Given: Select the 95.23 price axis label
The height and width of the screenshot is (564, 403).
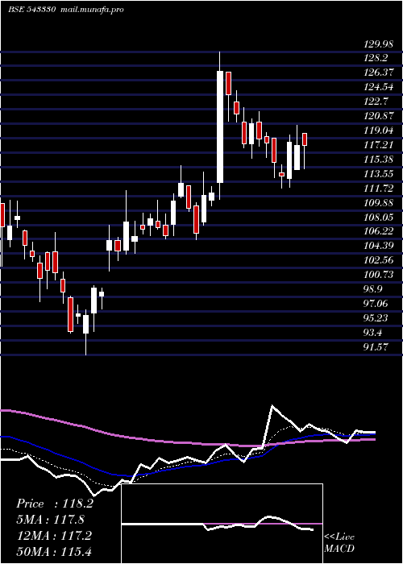Looking at the screenshot, I should (x=376, y=318).
